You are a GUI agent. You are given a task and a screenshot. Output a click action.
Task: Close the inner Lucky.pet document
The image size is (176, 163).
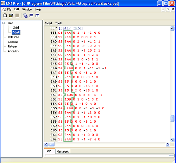173,9
